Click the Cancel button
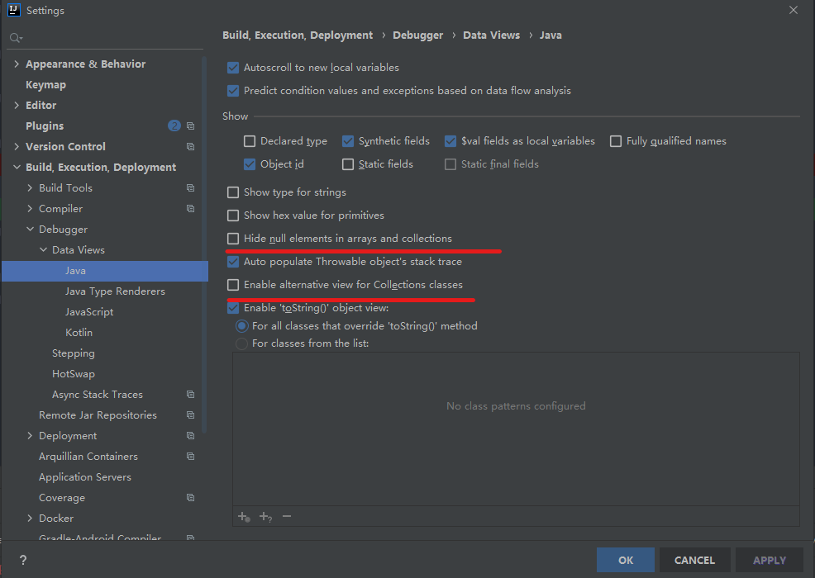This screenshot has width=815, height=578. (694, 560)
